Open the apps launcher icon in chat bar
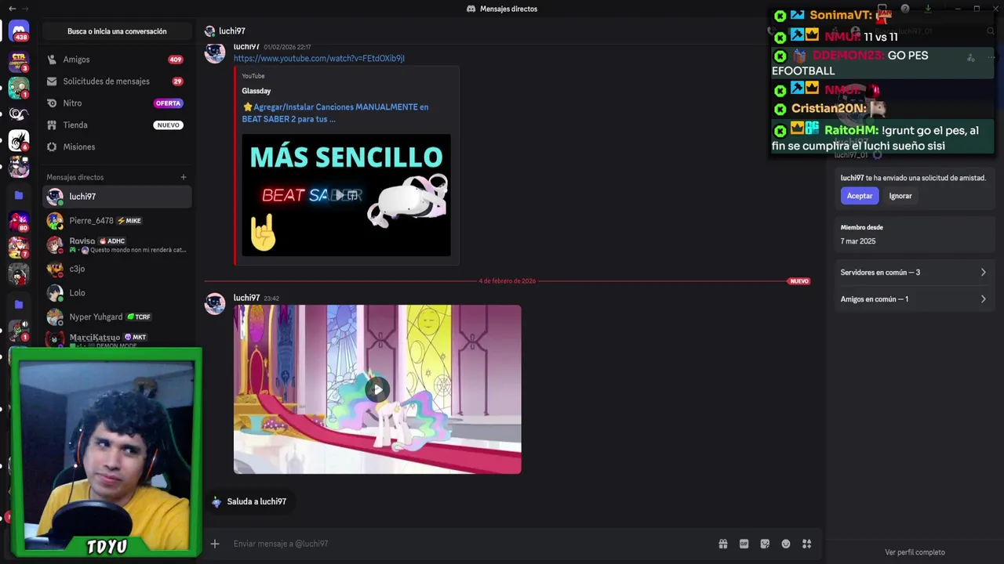The height and width of the screenshot is (564, 1004). 806,544
